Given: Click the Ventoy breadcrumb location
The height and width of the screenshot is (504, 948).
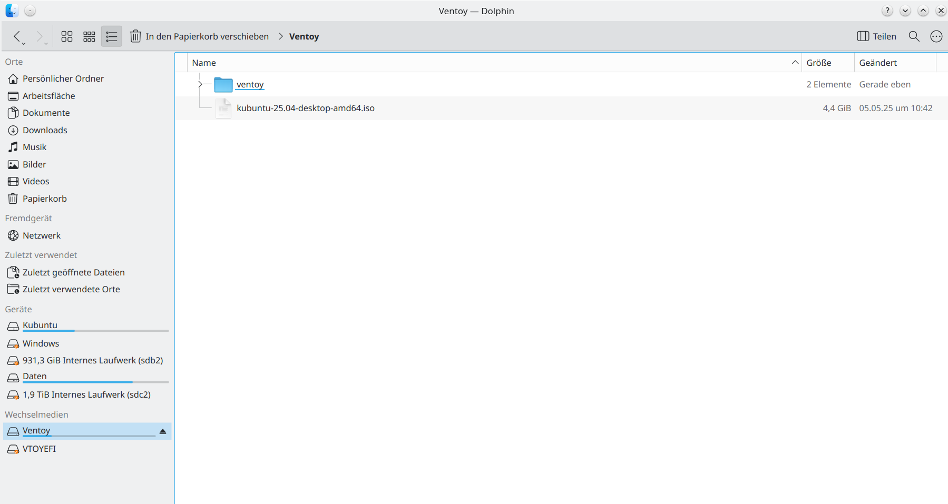Looking at the screenshot, I should pyautogui.click(x=304, y=36).
